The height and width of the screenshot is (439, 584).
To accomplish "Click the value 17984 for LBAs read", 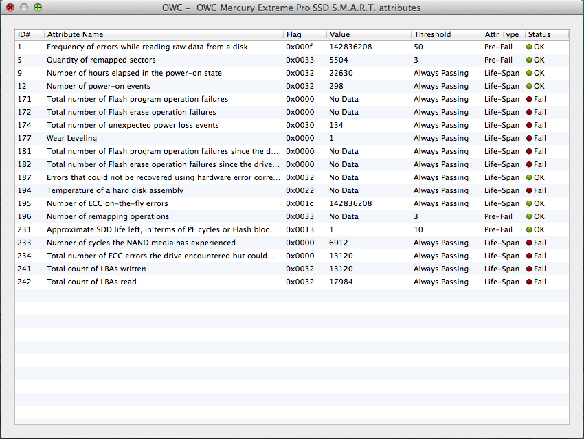I will pyautogui.click(x=341, y=282).
